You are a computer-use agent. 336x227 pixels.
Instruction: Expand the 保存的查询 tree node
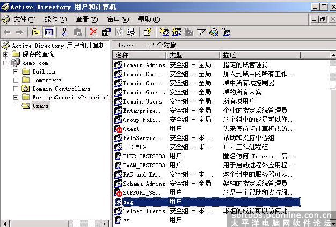[x=5, y=54]
